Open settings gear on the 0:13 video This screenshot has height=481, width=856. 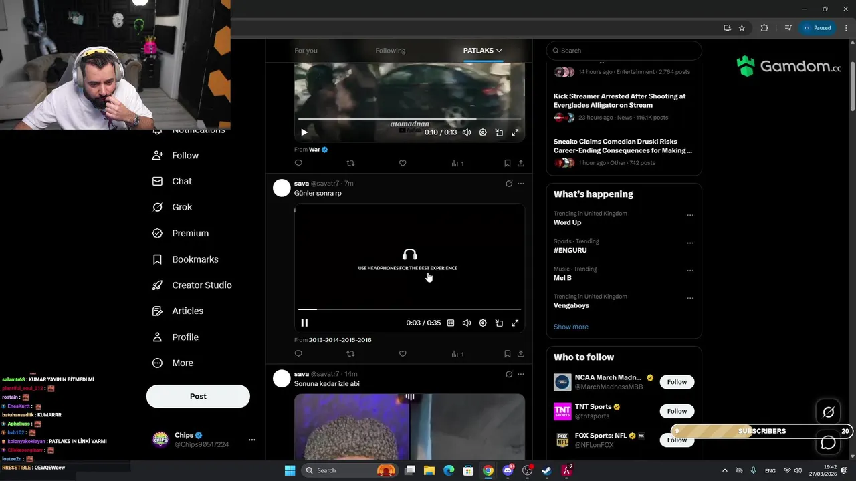point(483,132)
